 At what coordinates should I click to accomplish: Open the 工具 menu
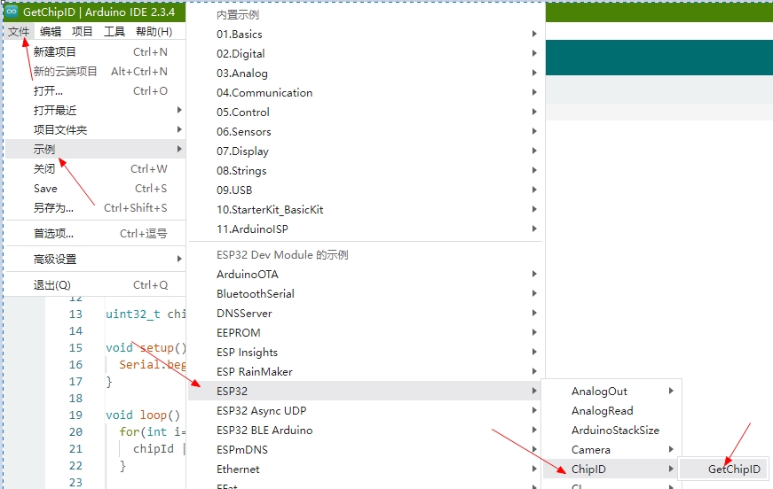tap(114, 32)
